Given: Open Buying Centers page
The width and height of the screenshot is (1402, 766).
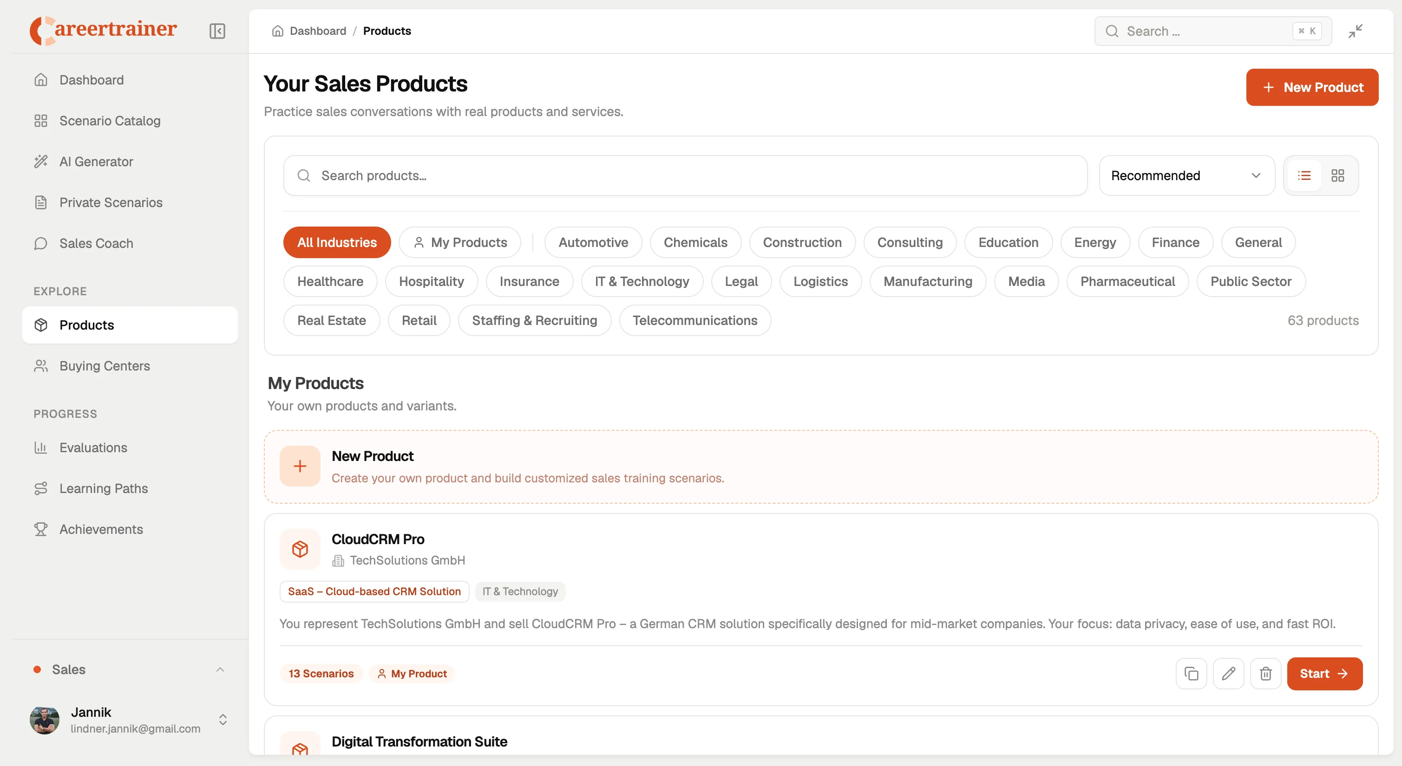Looking at the screenshot, I should coord(130,366).
